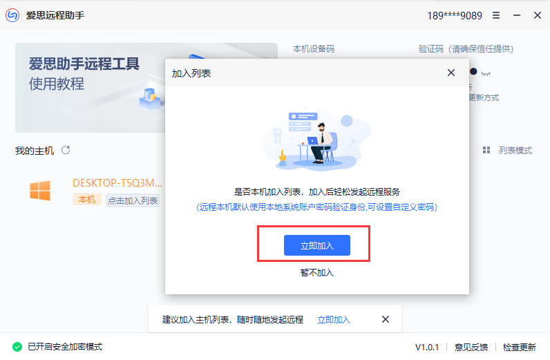Click the 本机 orange tag
This screenshot has height=360, width=550.
coord(87,199)
